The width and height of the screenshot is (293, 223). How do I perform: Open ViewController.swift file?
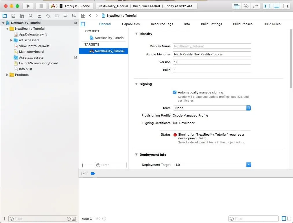coord(34,46)
